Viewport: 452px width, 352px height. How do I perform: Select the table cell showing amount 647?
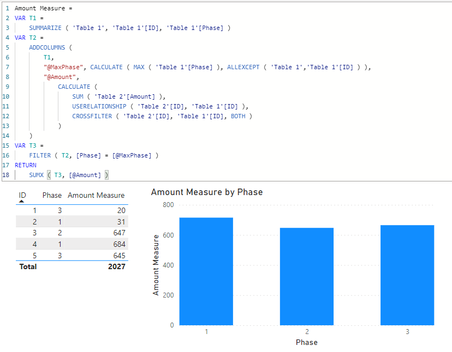(119, 233)
